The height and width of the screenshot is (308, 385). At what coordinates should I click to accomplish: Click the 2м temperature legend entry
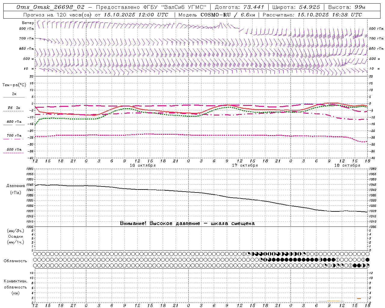point(14,94)
